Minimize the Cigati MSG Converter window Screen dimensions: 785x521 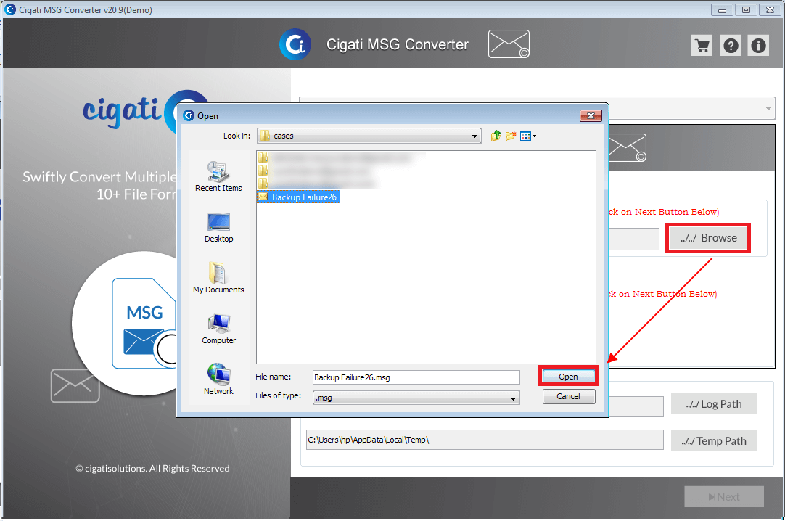722,10
